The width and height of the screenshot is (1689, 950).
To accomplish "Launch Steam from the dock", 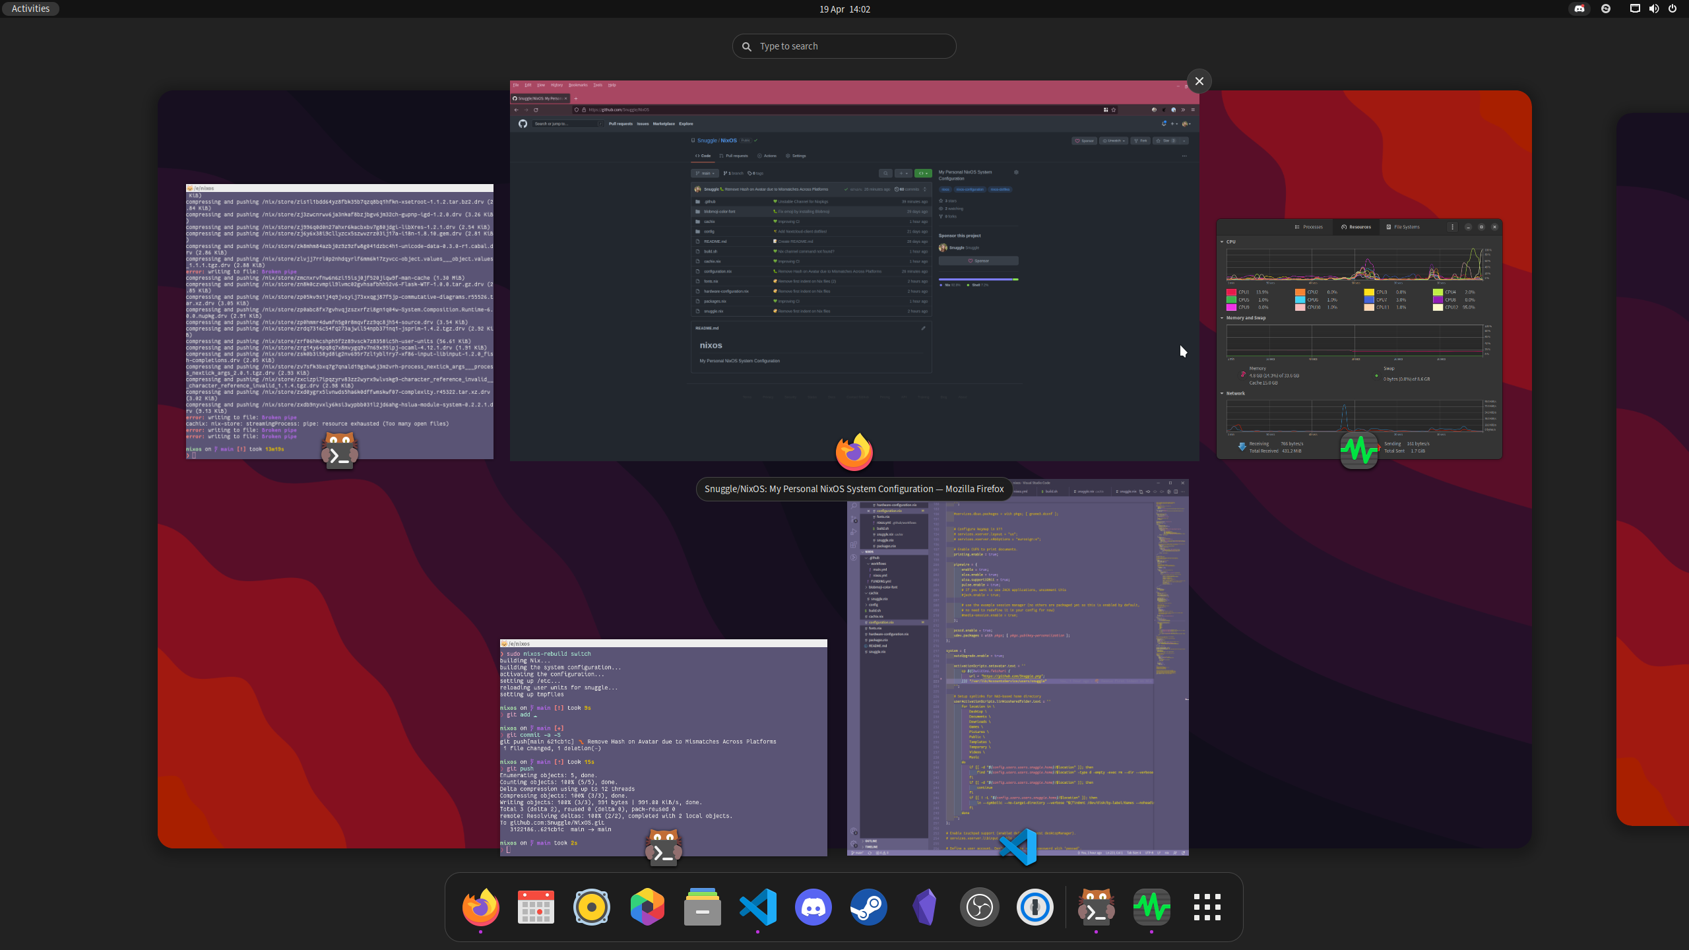I will click(x=869, y=907).
